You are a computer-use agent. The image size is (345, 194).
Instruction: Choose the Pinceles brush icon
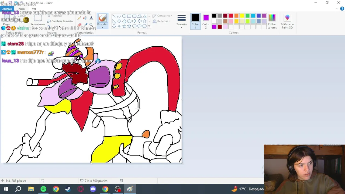click(102, 18)
